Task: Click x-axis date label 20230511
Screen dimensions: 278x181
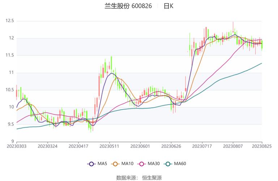Action: coord(109,146)
